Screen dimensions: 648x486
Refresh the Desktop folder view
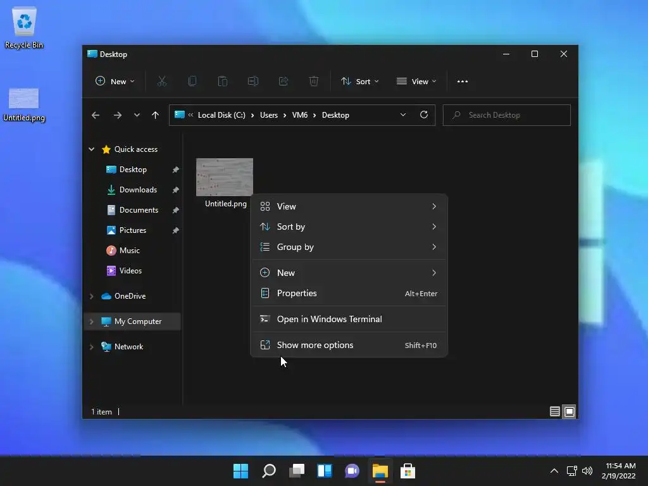pyautogui.click(x=424, y=115)
